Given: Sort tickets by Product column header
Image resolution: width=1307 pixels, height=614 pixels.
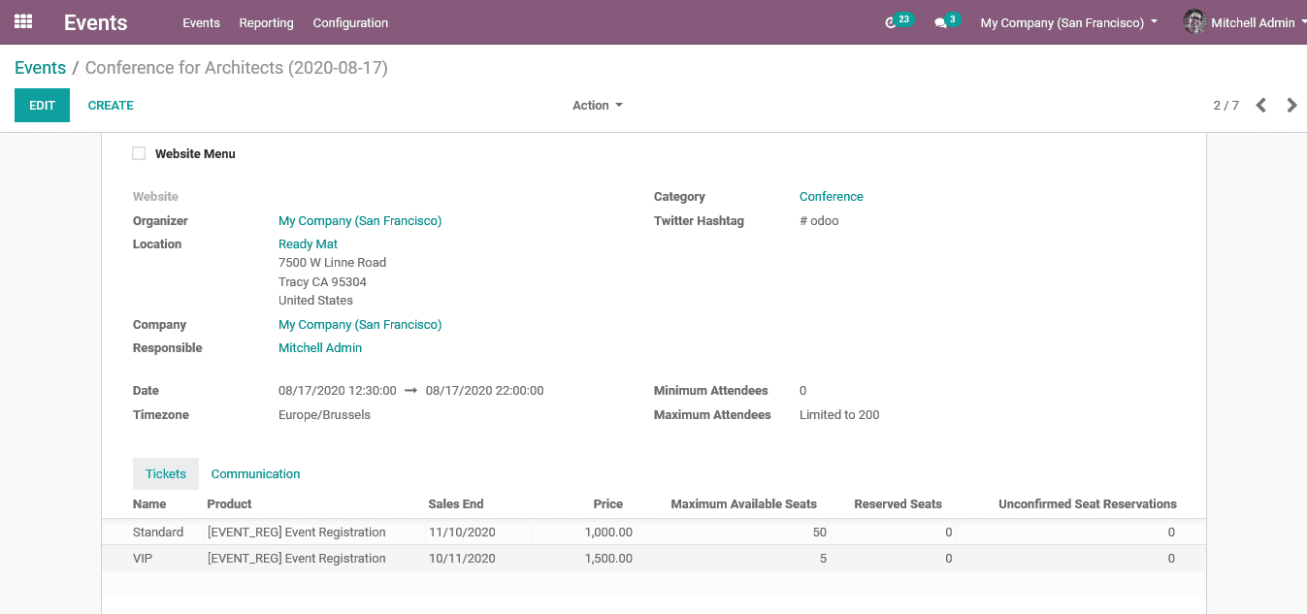Looking at the screenshot, I should [229, 504].
